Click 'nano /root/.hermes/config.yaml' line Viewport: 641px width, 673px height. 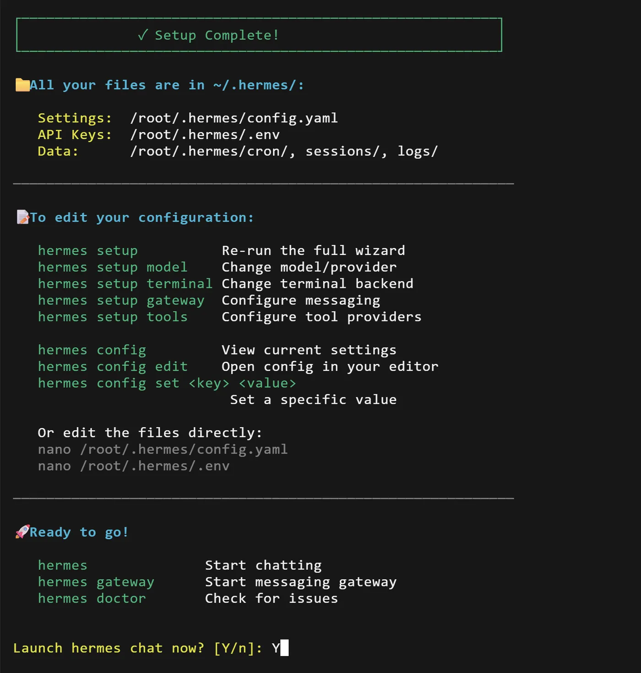click(x=163, y=450)
